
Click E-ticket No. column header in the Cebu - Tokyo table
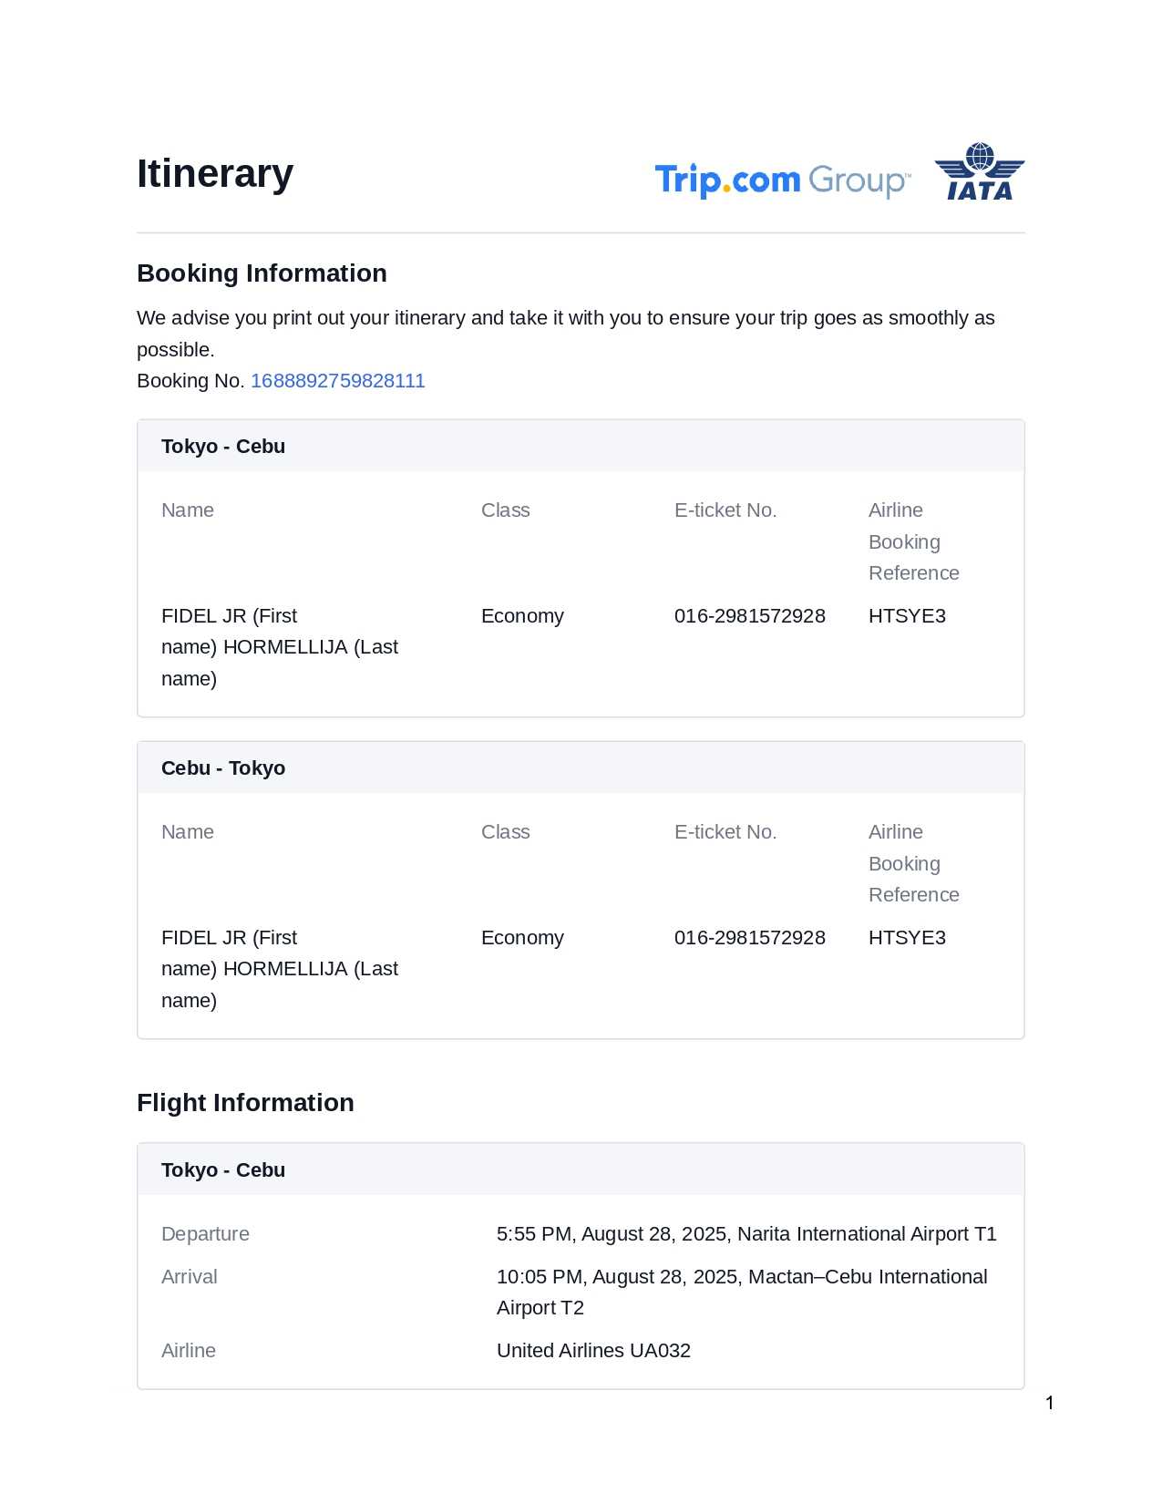pyautogui.click(x=725, y=832)
